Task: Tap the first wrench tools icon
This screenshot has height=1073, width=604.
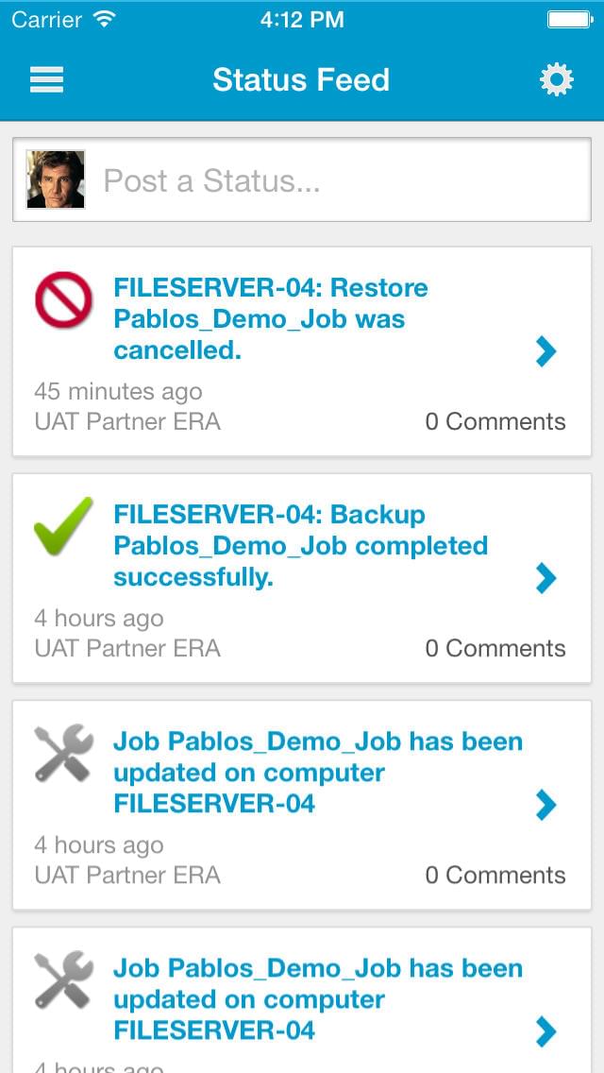Action: pos(63,753)
